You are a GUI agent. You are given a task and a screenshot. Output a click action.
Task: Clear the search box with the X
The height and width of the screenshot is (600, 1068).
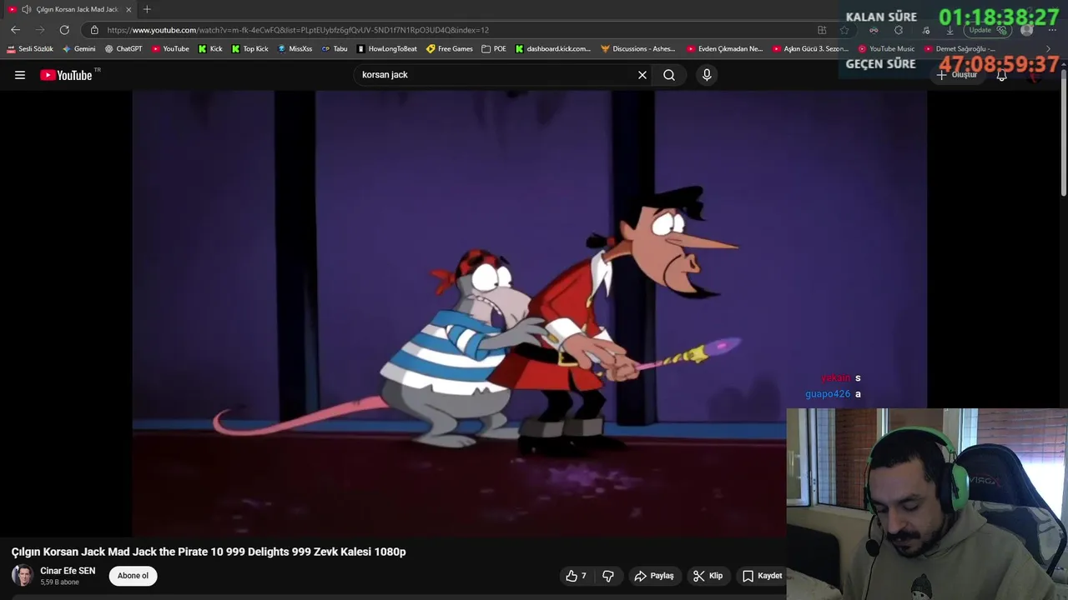642,75
